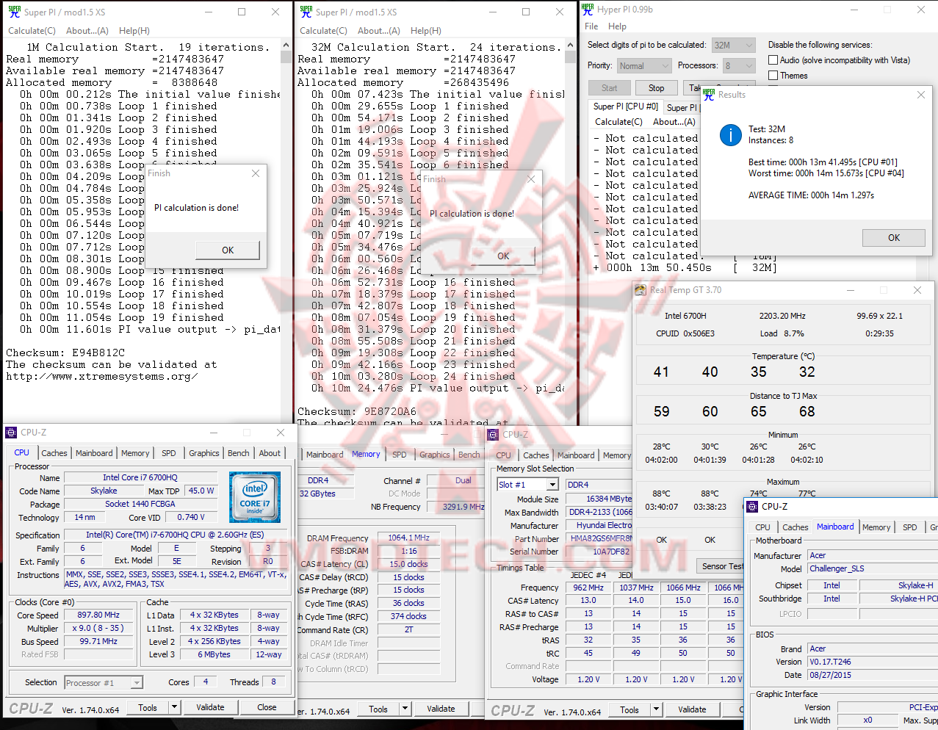Open About...(A) menu in the 1M Super PI window
Screen dimensions: 938x730
click(87, 31)
